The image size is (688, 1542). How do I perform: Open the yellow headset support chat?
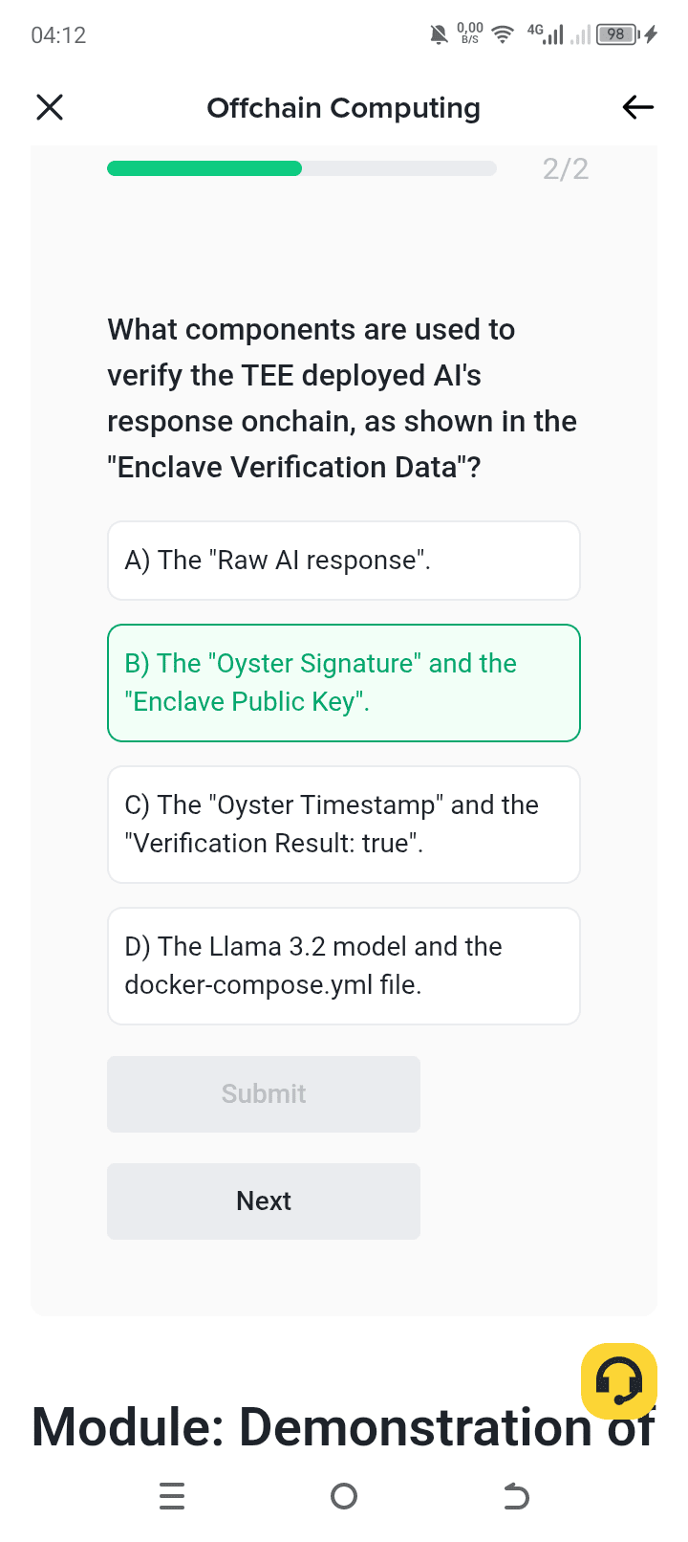tap(619, 1381)
